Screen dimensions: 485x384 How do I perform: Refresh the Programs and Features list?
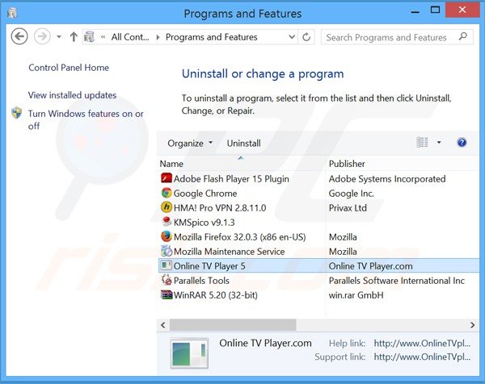click(x=306, y=37)
